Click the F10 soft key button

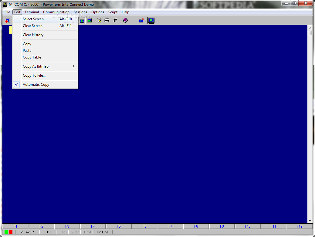tap(248, 226)
